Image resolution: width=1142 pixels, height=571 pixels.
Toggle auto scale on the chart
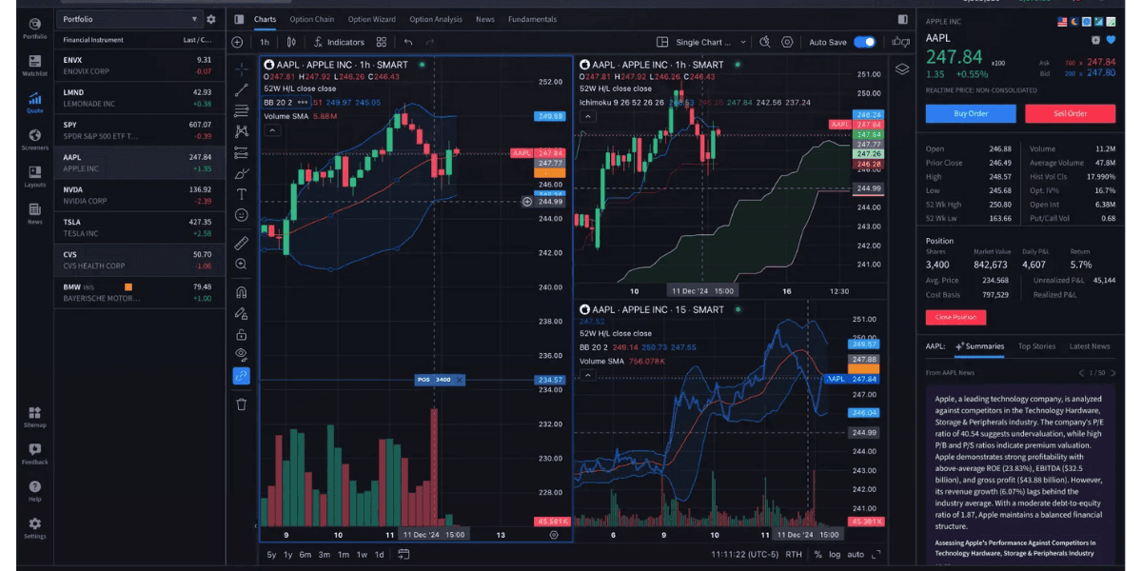coord(856,554)
